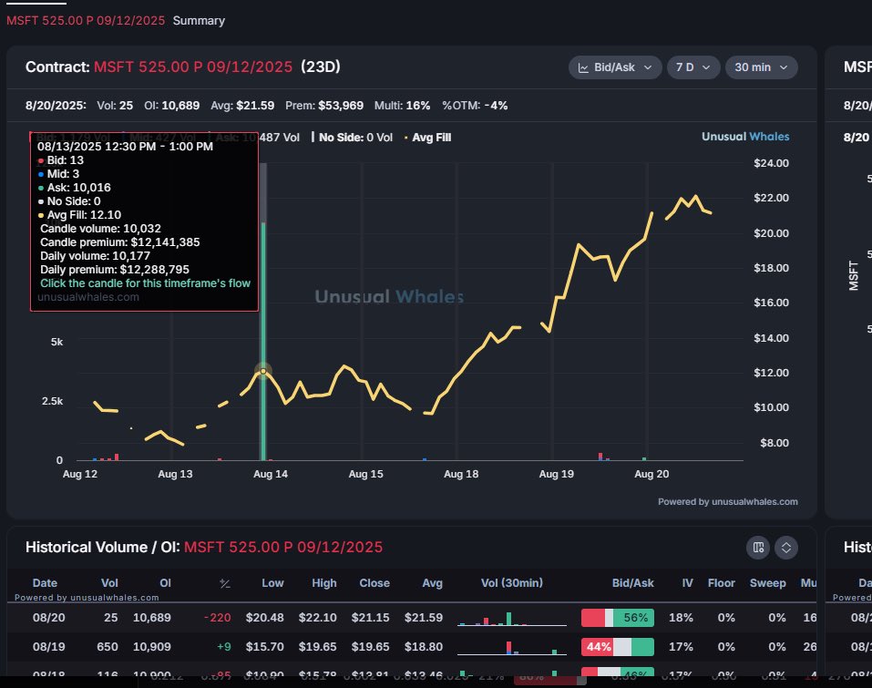Click the expand/collapse table icon
The image size is (872, 688).
pyautogui.click(x=786, y=548)
